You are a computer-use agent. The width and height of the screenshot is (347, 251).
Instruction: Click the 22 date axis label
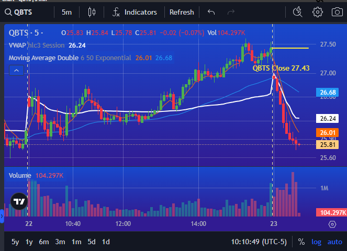(x=29, y=224)
